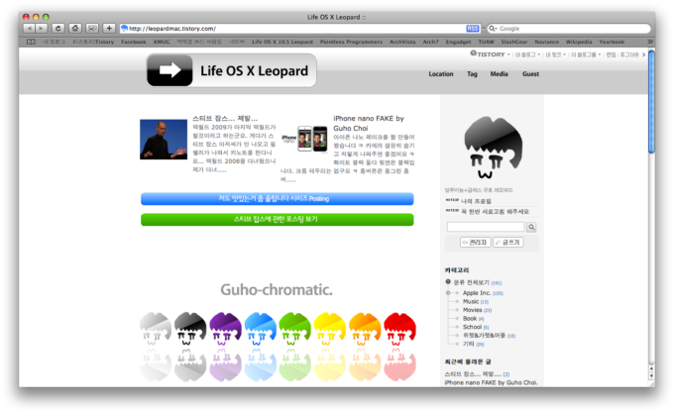674x413 pixels.
Task: Go forward with the Safari forward arrow
Action: point(42,29)
